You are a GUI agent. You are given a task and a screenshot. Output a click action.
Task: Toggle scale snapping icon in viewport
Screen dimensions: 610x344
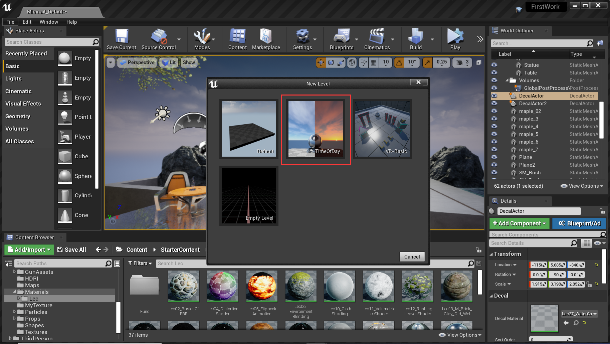point(427,62)
